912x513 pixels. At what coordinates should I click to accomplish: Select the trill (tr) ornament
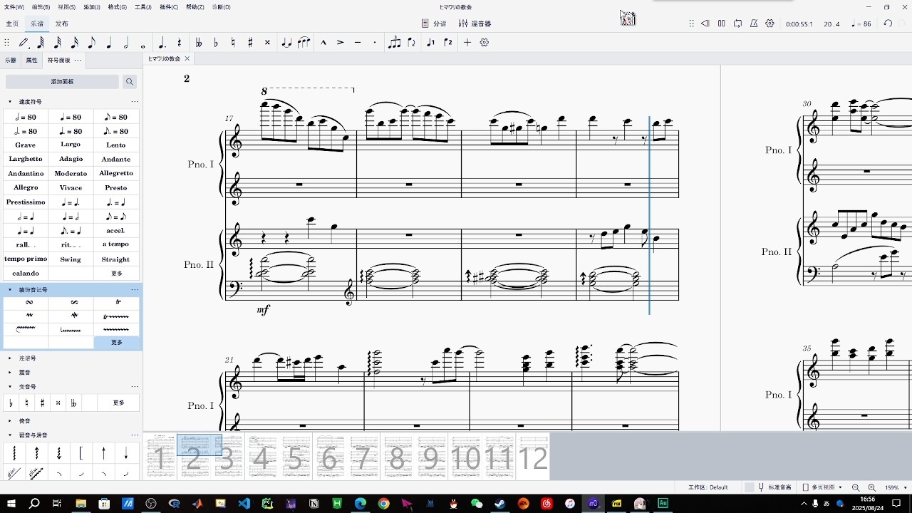point(118,302)
